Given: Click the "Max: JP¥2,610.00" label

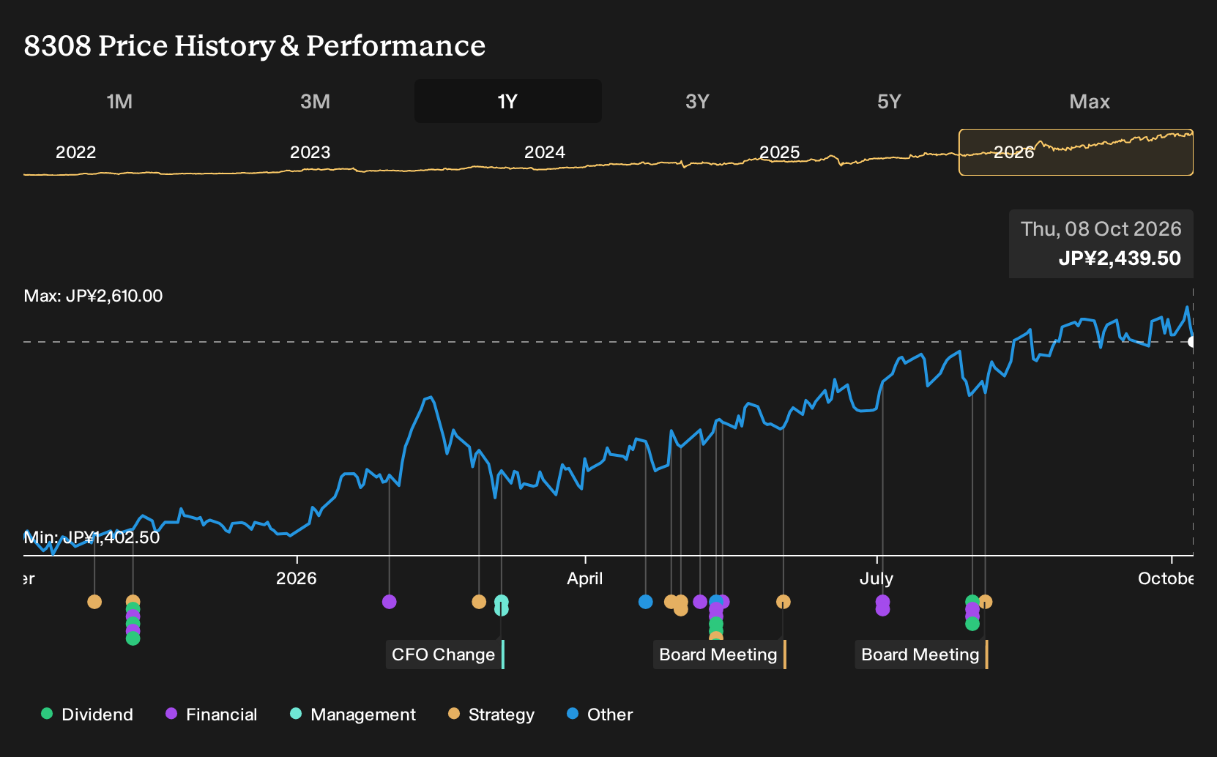Looking at the screenshot, I should tap(94, 296).
